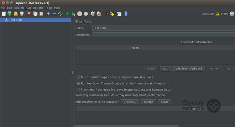235x127 pixels.
Task: Click the Search binoculars icon
Action: (x=106, y=14)
